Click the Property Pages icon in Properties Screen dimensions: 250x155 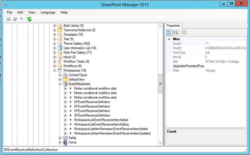184,32
